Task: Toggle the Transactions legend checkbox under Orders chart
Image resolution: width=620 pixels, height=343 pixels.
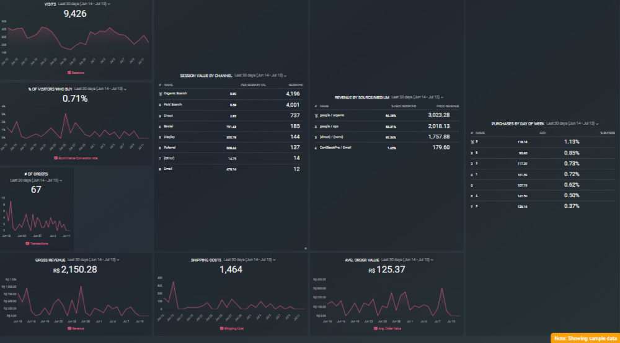Action: click(x=27, y=243)
